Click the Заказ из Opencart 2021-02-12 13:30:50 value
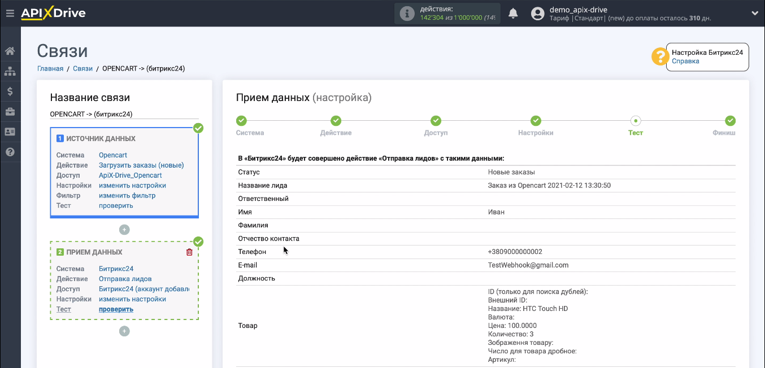The height and width of the screenshot is (368, 765). pos(549,186)
